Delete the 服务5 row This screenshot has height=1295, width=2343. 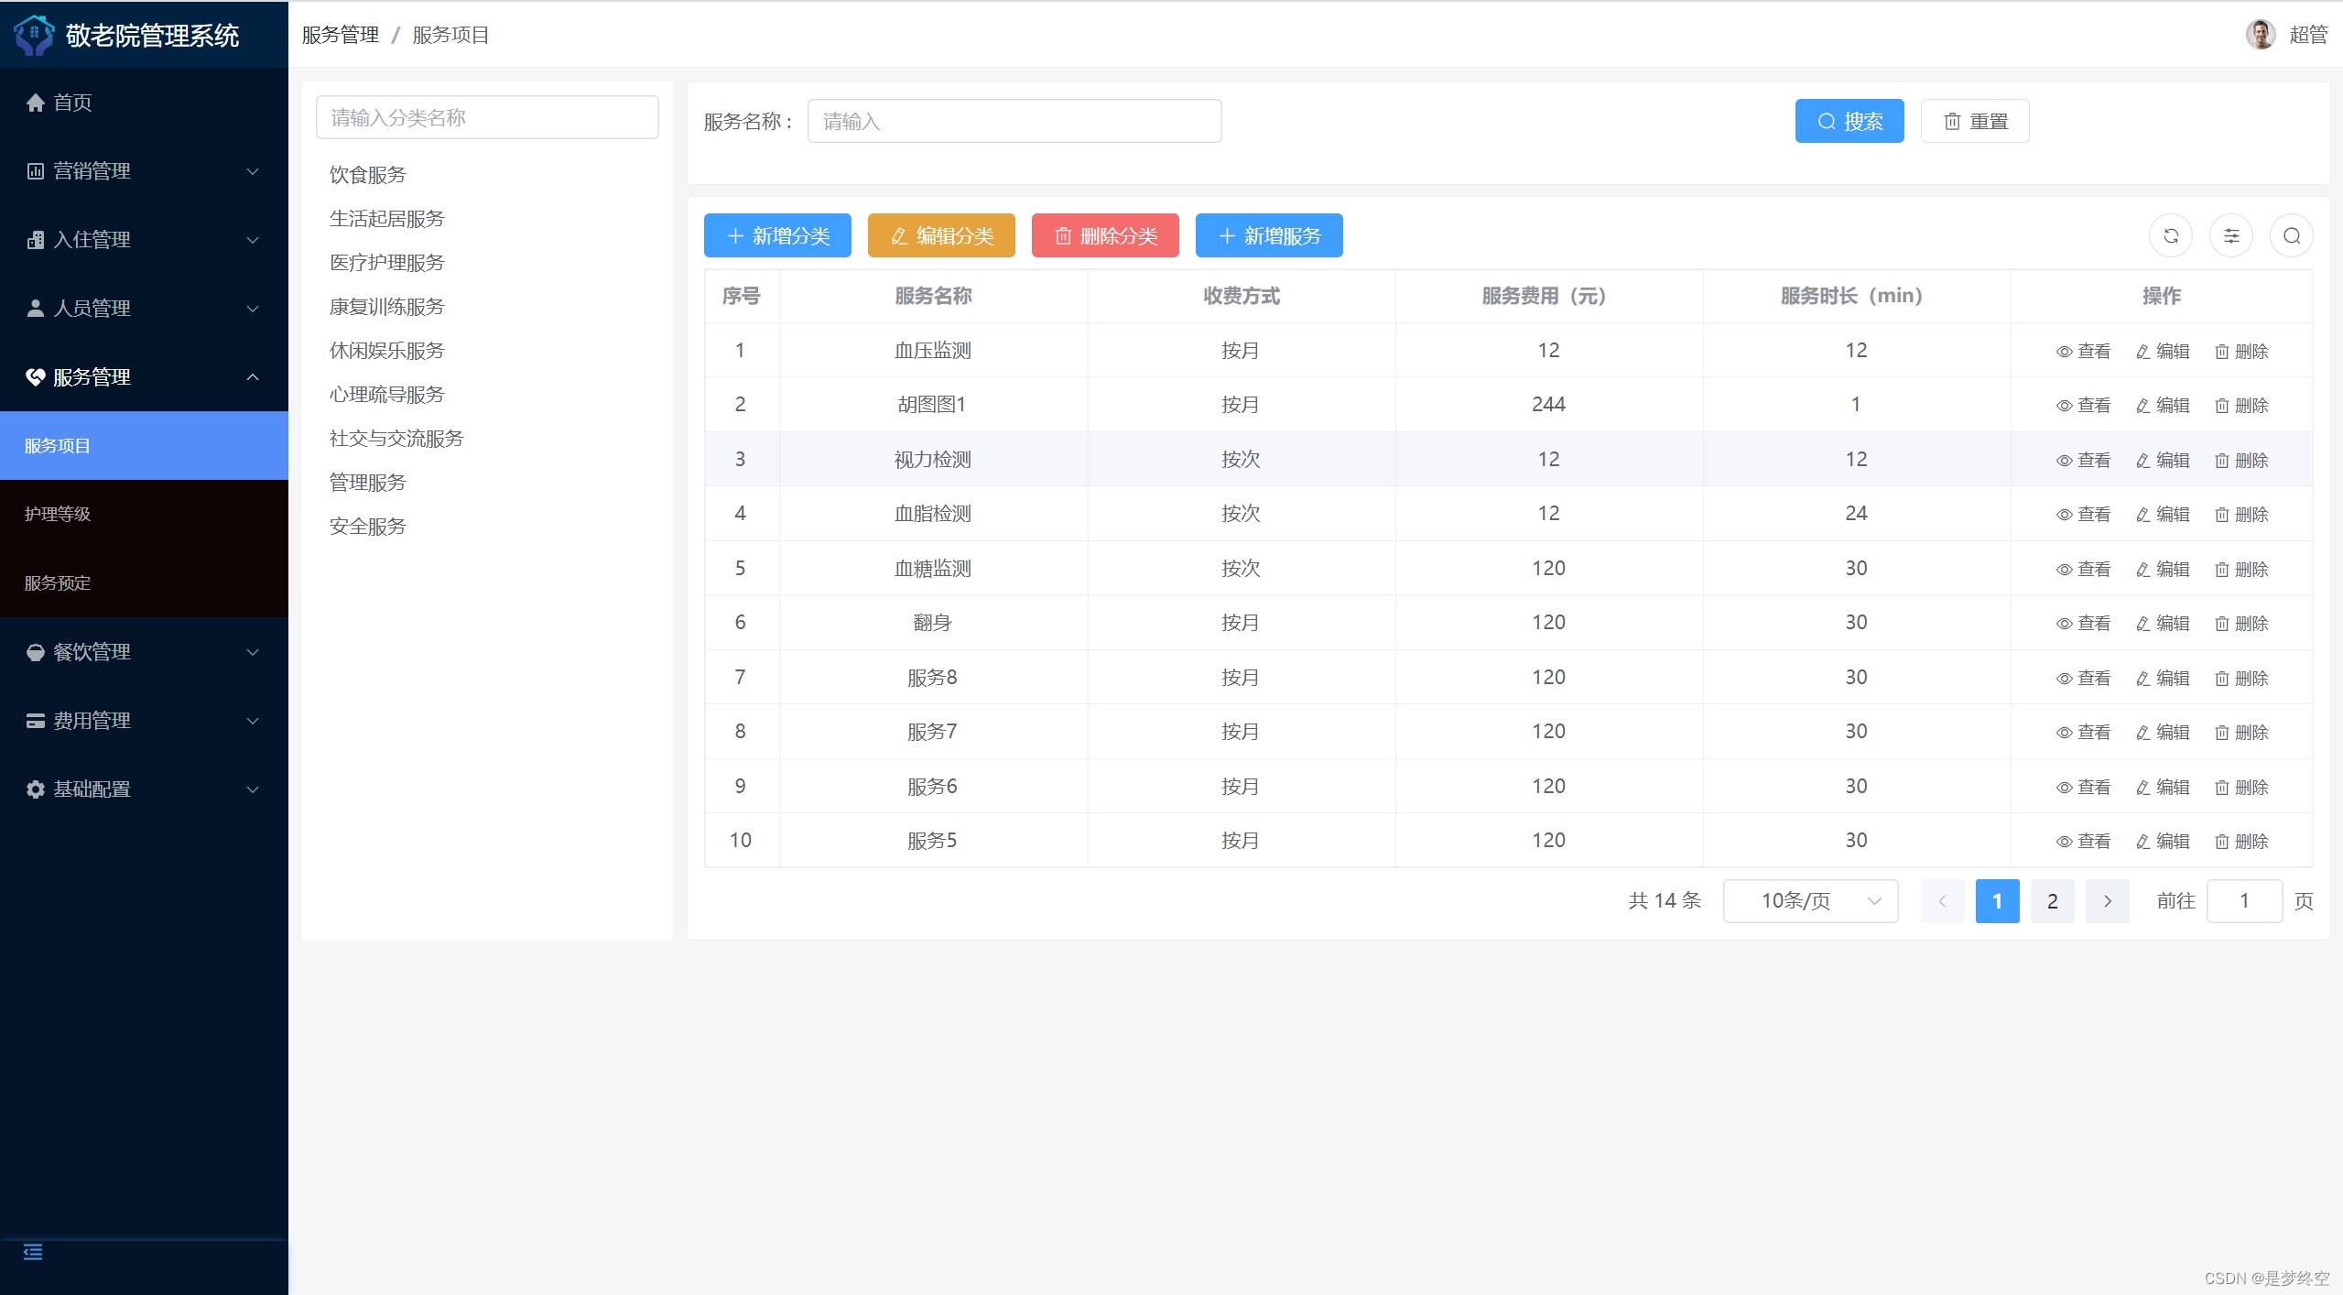[x=2241, y=842]
